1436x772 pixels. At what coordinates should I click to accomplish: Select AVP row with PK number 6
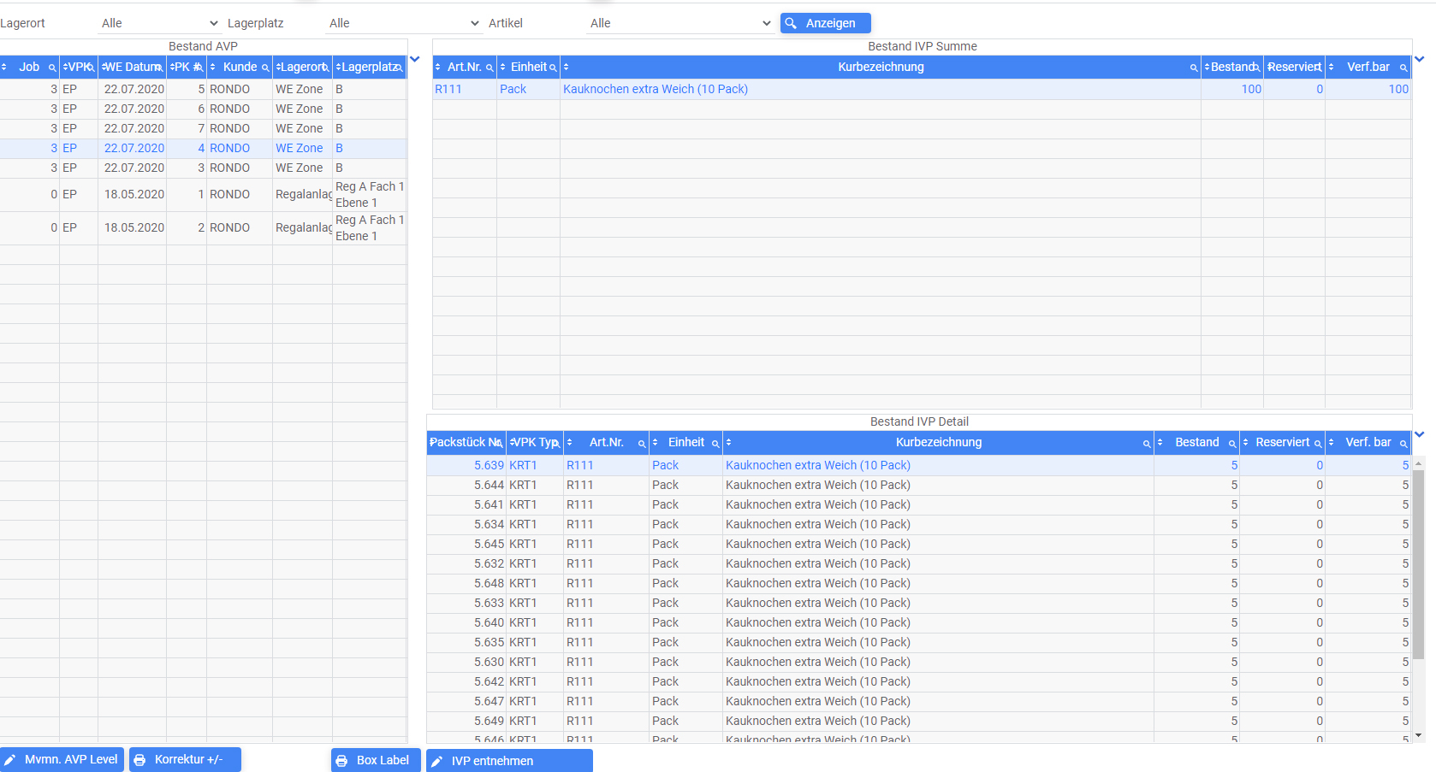(203, 109)
